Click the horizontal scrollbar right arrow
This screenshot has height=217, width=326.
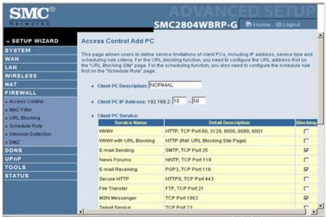tap(314, 212)
